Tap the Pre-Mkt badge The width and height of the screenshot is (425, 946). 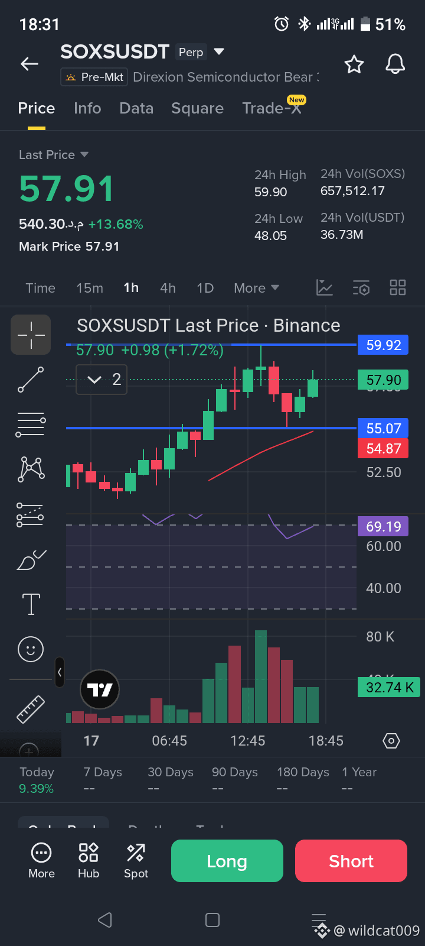point(94,77)
